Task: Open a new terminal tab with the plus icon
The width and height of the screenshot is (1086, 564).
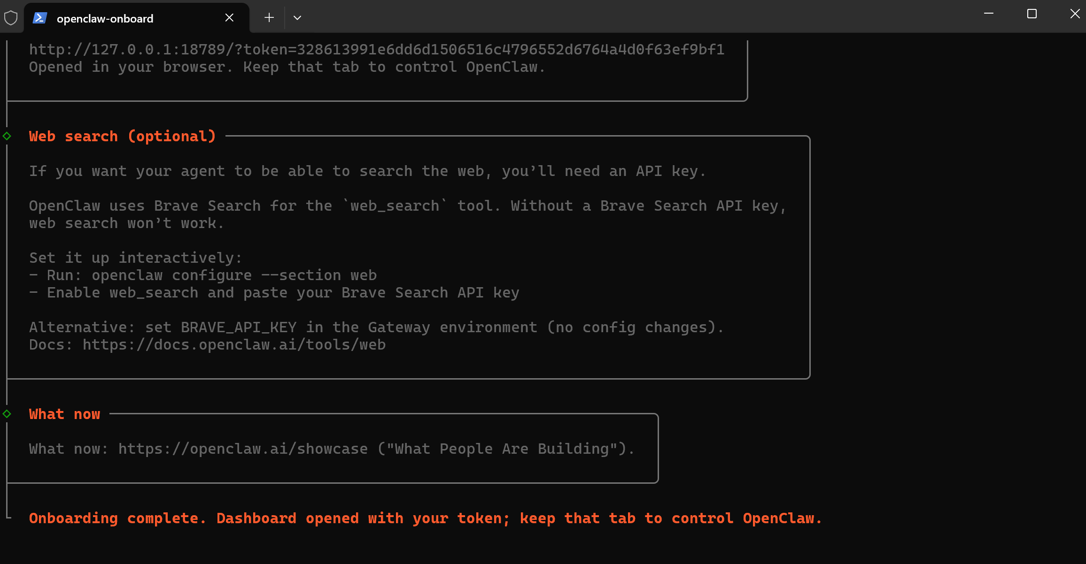Action: click(269, 17)
